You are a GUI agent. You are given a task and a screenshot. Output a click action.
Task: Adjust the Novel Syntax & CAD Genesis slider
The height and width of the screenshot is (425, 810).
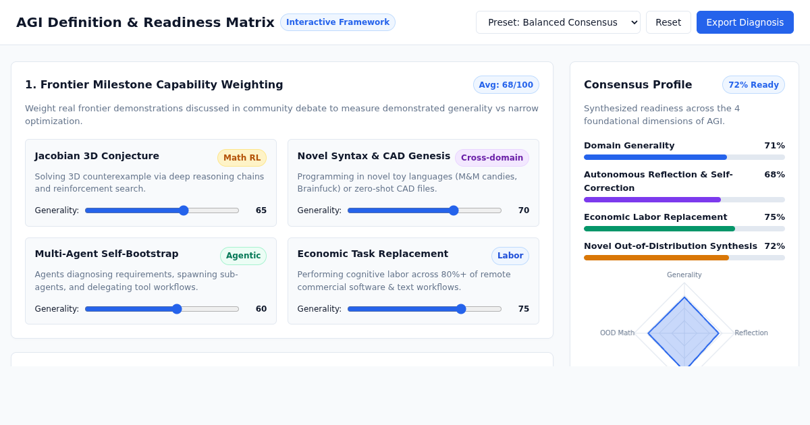[x=425, y=210]
